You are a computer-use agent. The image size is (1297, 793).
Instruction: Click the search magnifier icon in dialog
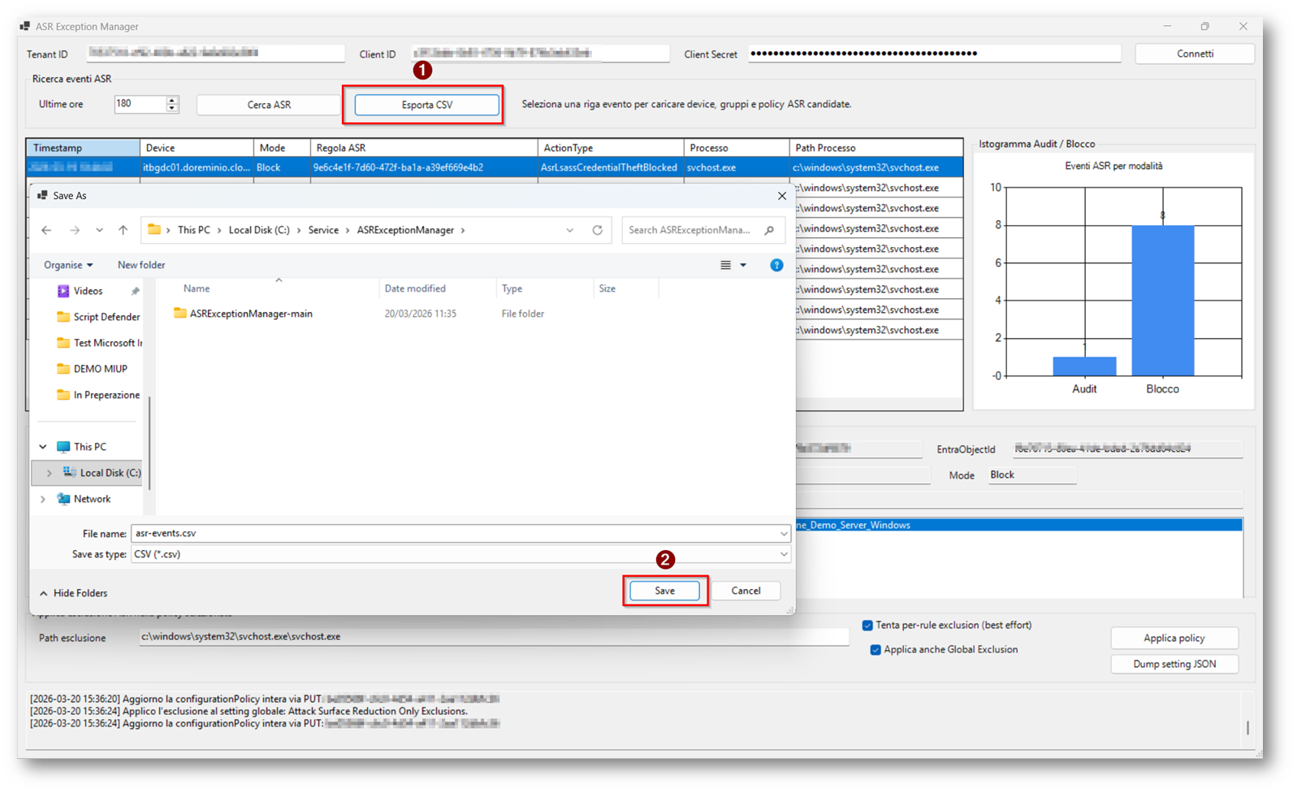click(x=769, y=231)
